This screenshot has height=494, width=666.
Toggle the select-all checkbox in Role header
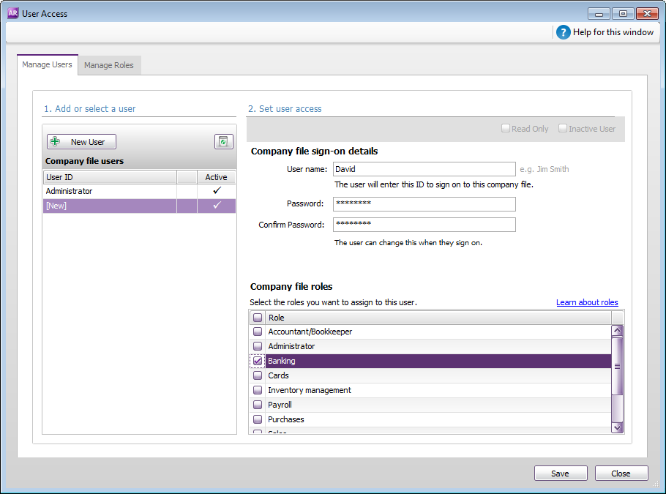[x=258, y=318]
